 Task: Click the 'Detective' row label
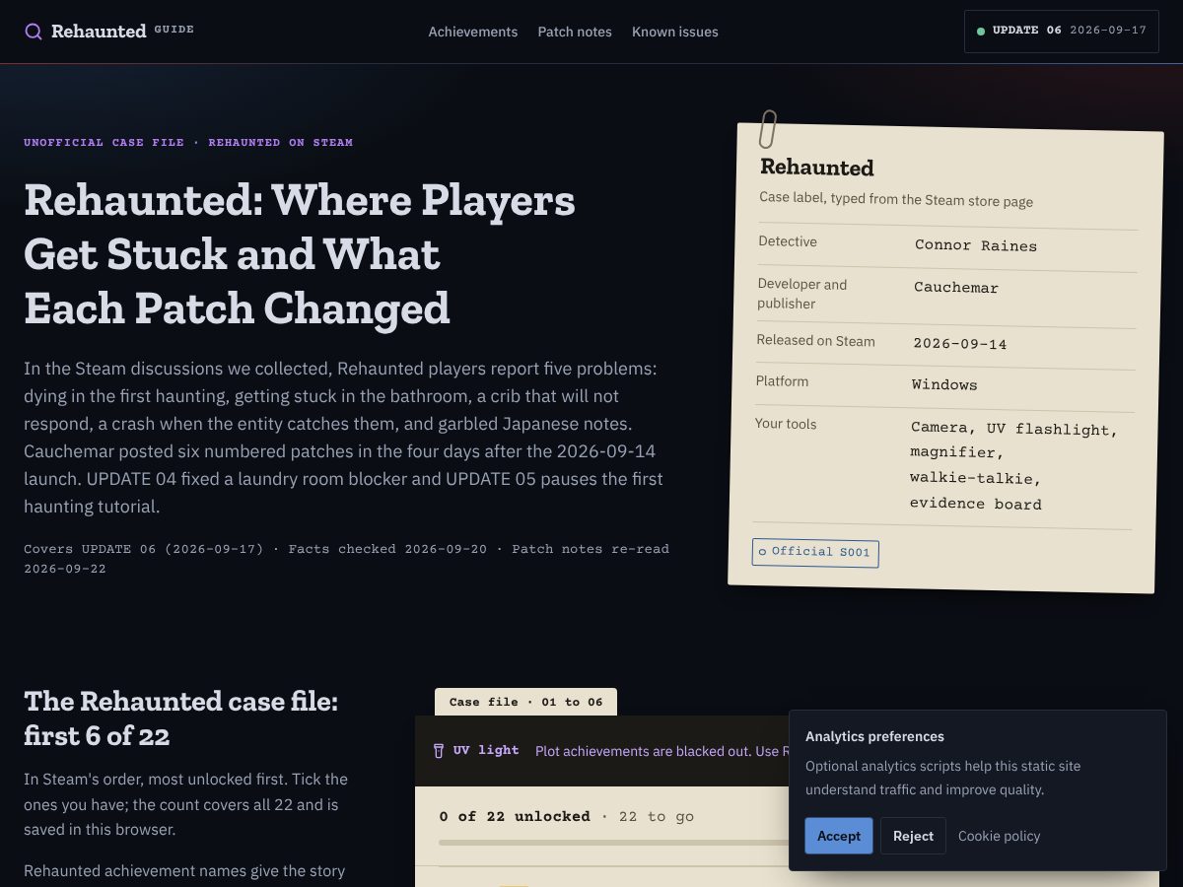[788, 241]
